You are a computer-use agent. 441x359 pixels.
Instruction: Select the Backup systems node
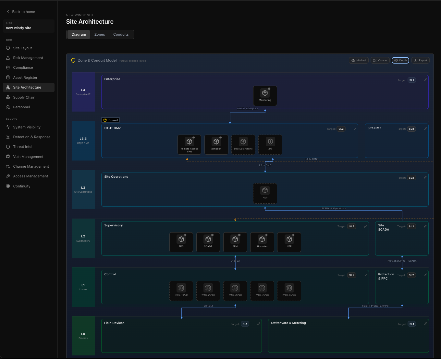tap(243, 145)
